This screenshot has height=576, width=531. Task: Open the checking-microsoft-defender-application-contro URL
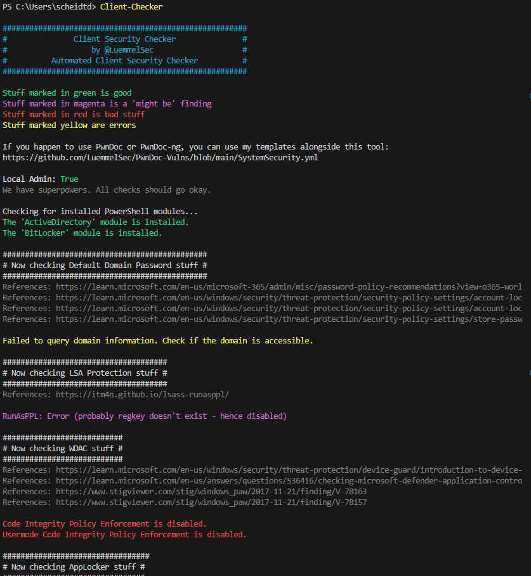tap(289, 481)
